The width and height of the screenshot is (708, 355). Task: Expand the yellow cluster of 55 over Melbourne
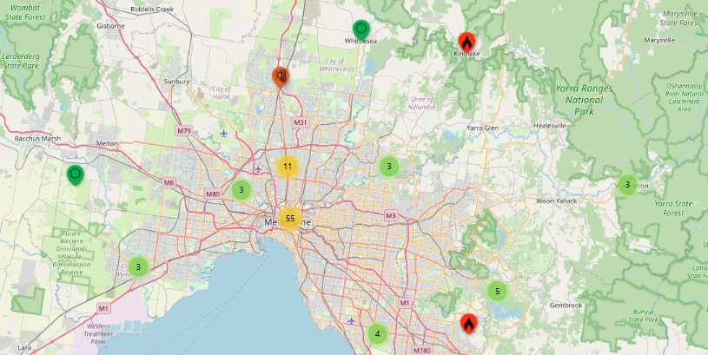(x=290, y=218)
